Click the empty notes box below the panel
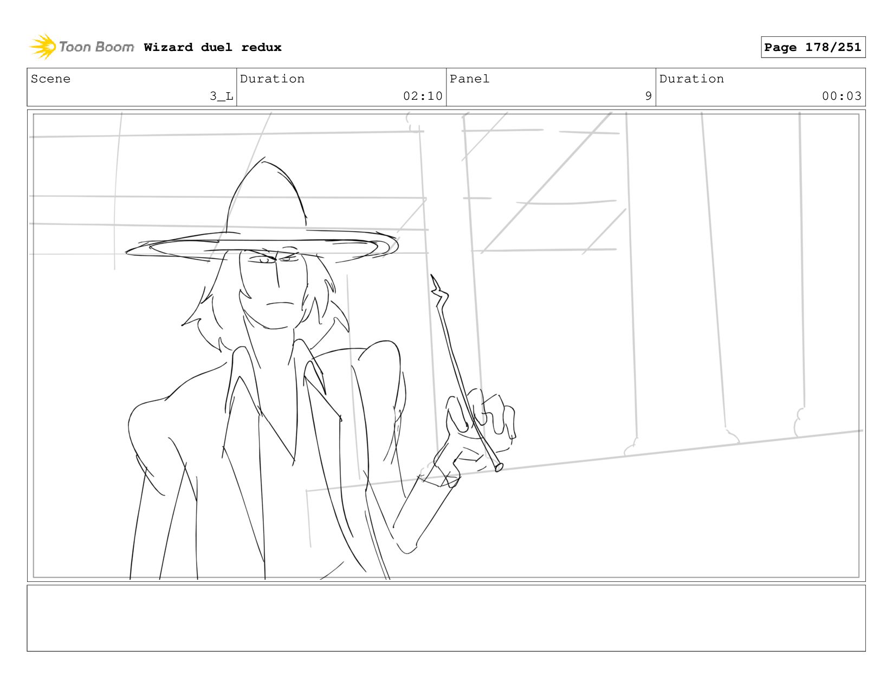893x692 pixels. [446, 618]
